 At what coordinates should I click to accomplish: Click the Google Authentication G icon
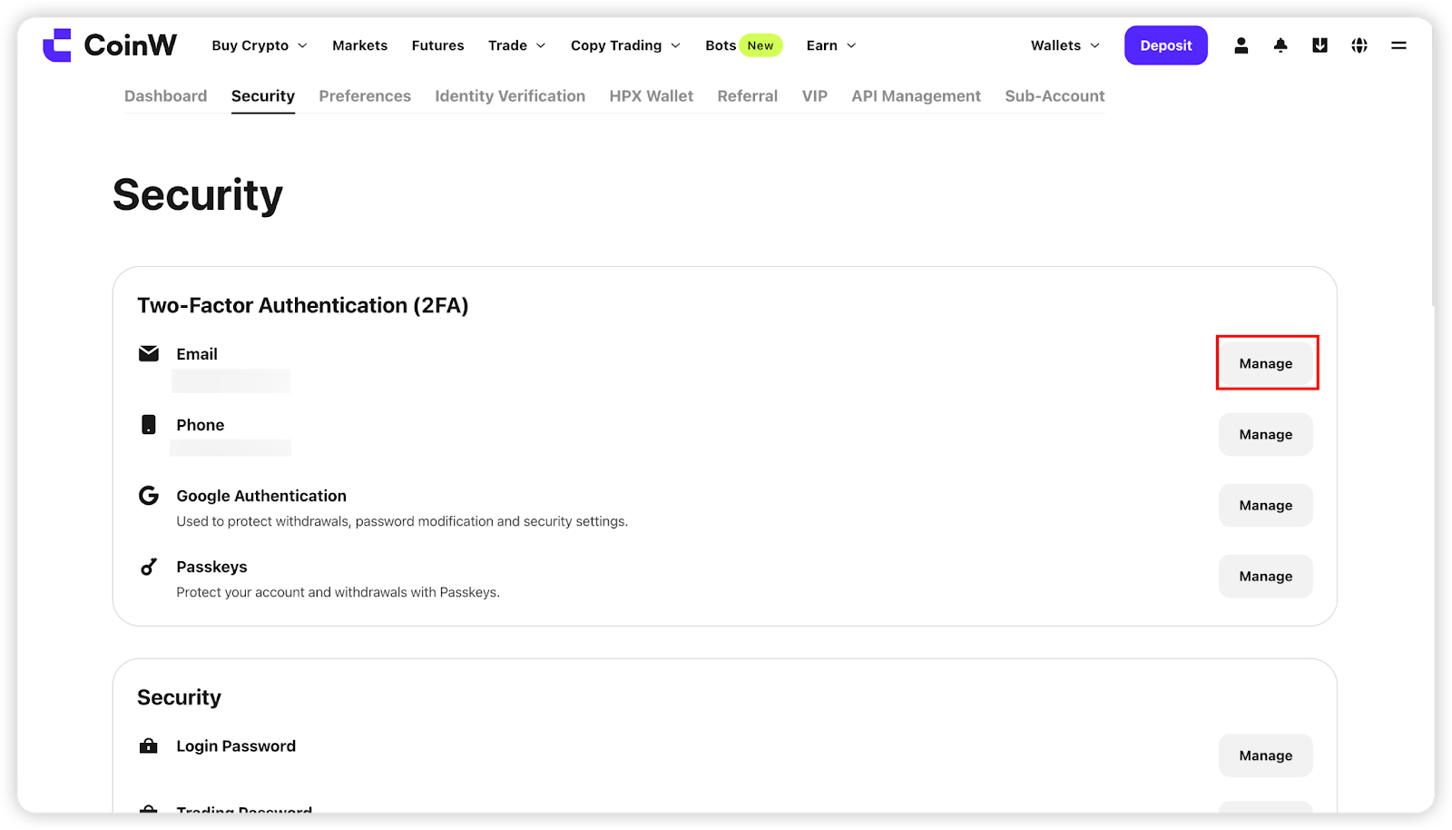[149, 495]
